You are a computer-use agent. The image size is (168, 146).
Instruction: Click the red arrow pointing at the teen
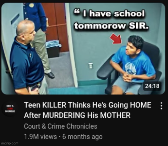[116, 39]
